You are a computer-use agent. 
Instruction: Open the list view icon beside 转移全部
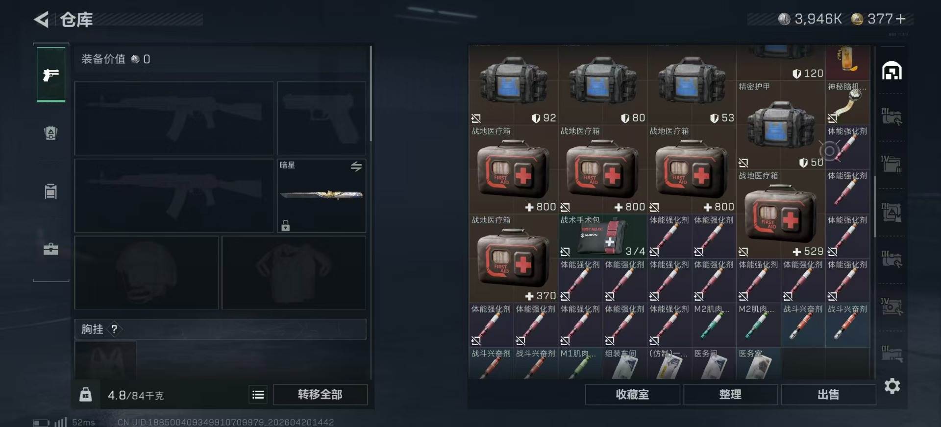coord(258,395)
